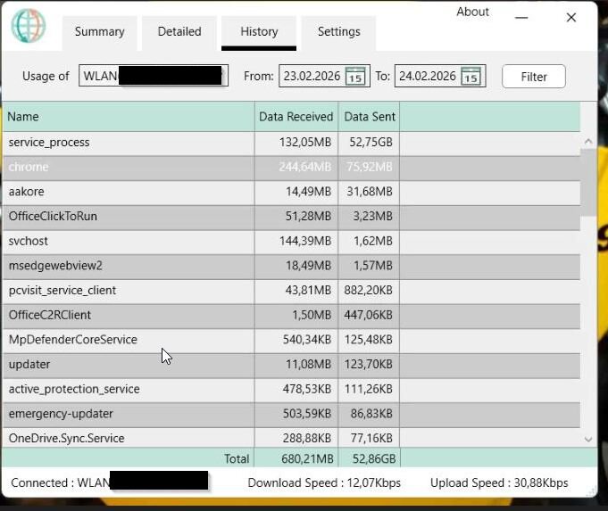
Task: Select the service_process row
Action: pyautogui.click(x=129, y=143)
